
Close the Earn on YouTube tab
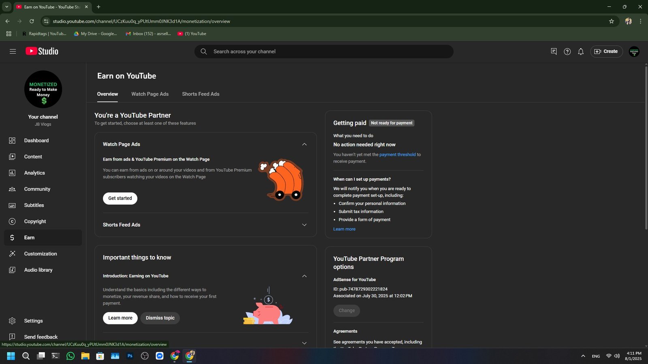tap(86, 7)
